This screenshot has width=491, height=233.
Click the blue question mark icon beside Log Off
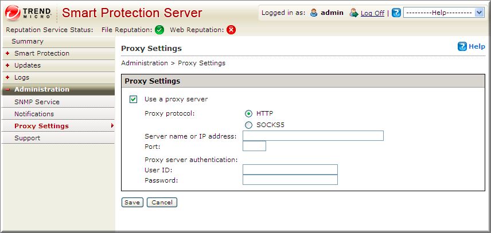coord(396,13)
